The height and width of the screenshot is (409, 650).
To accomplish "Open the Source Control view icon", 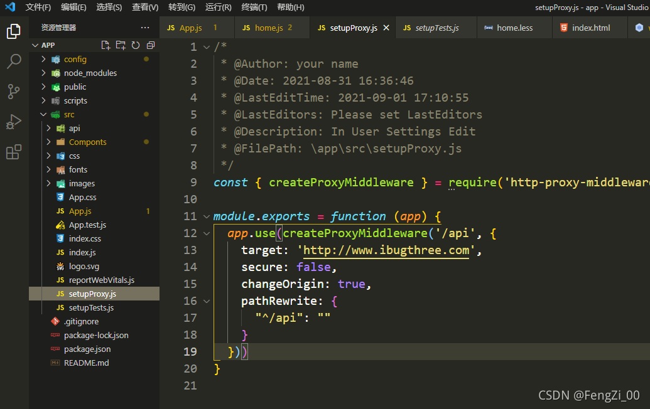I will [14, 92].
